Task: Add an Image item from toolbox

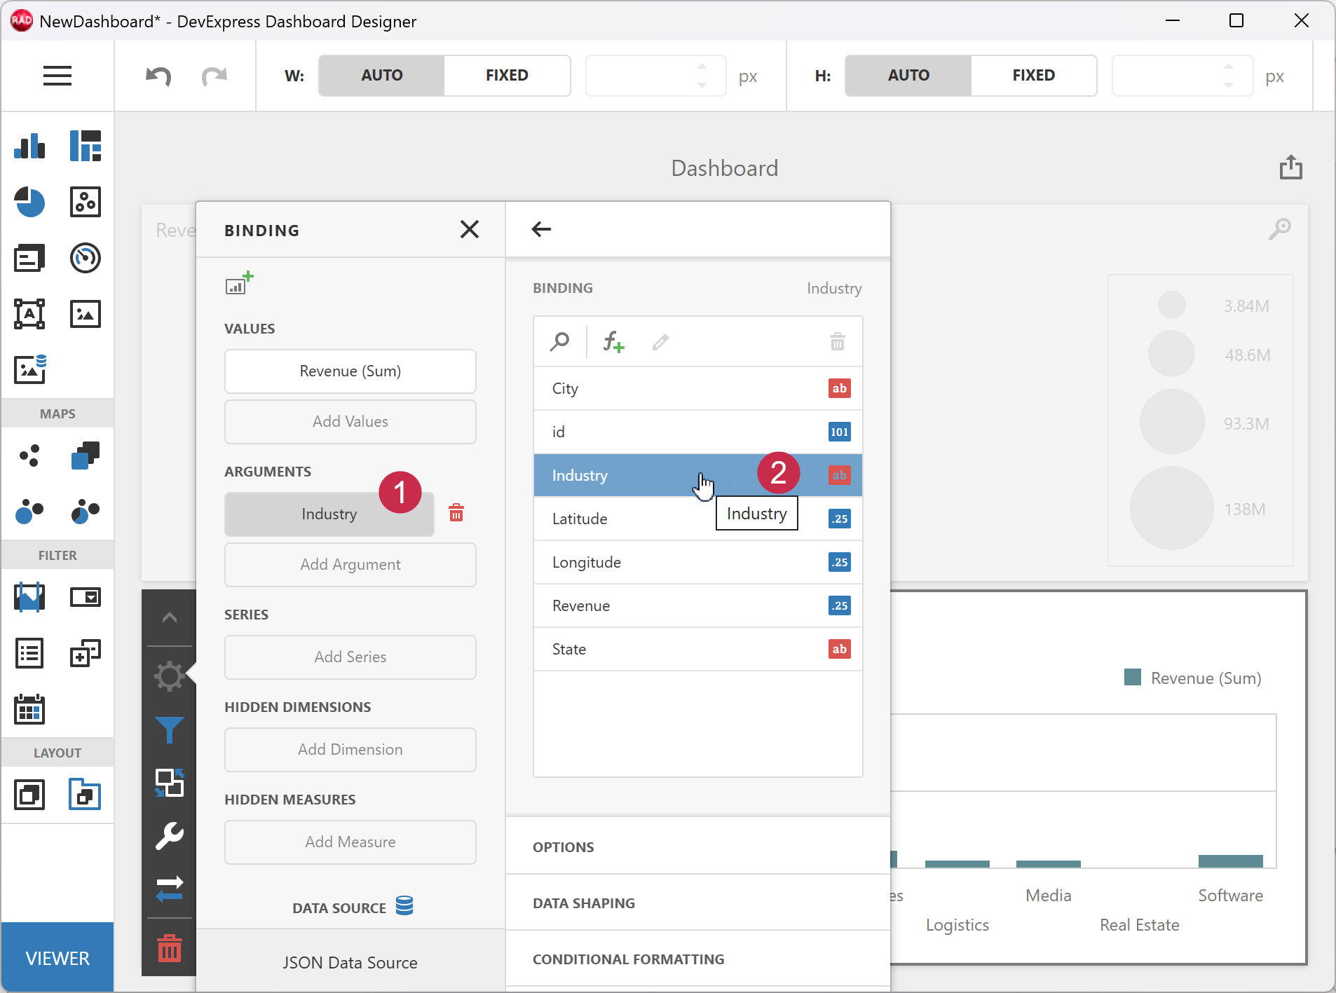Action: tap(86, 314)
